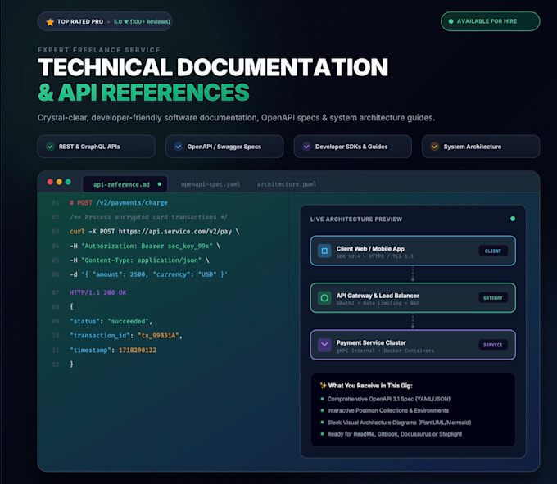Click 'Ready for ReadMe, GitBook' bullet

(x=395, y=434)
